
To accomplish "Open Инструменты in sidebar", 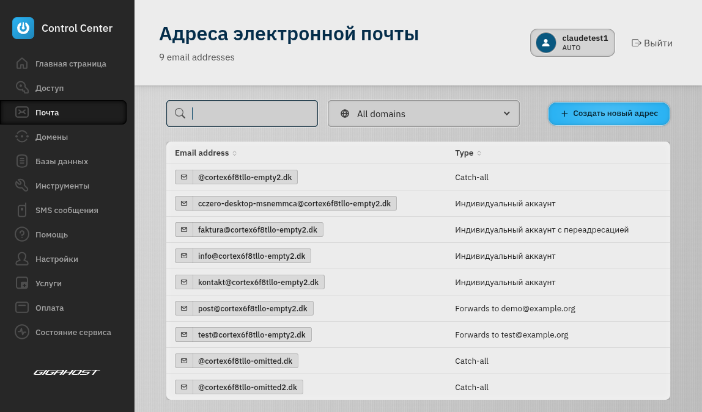I will (x=63, y=186).
